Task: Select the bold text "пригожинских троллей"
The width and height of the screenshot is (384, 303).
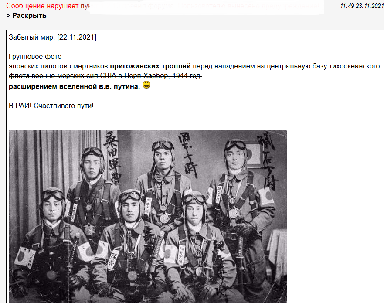Action: (150, 66)
